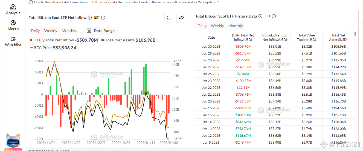Switch the chart to Monthly view

(69, 31)
